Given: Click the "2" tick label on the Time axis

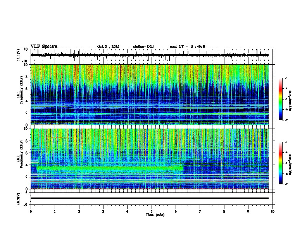Looking at the screenshot, I should (x=79, y=211).
